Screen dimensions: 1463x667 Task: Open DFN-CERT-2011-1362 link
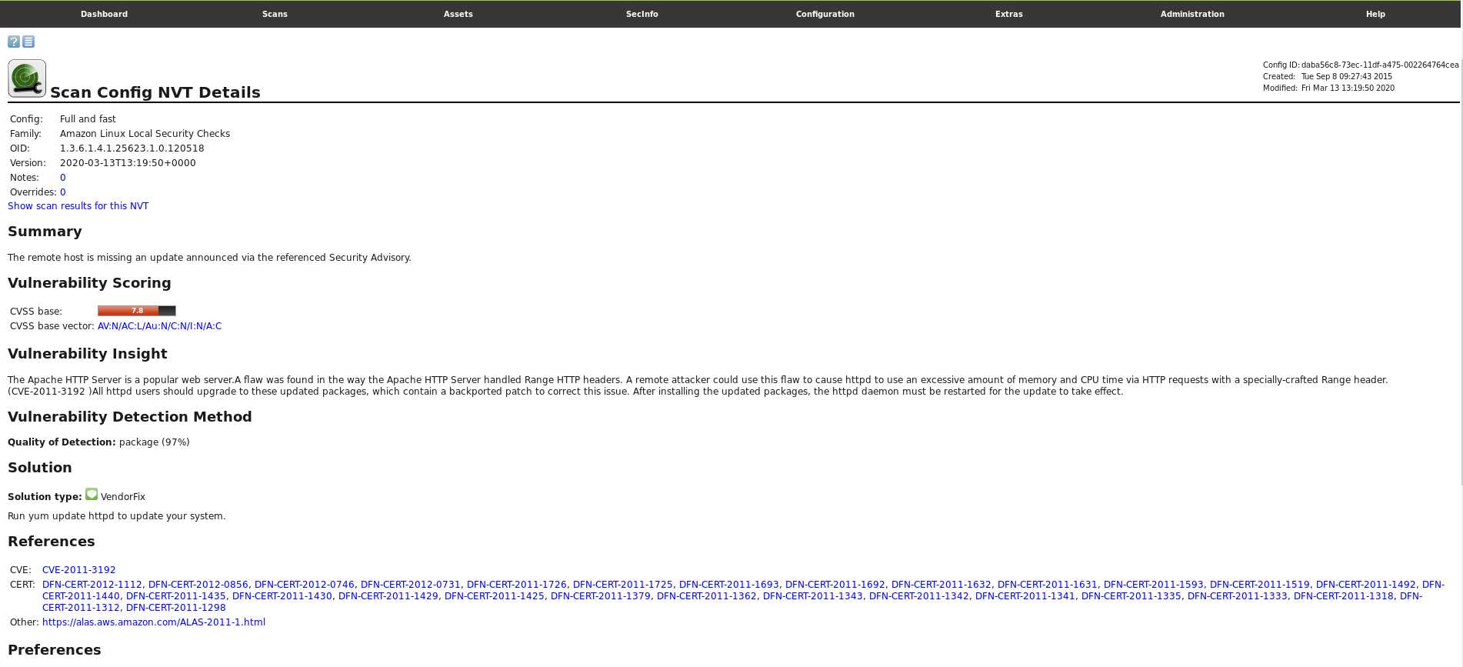pos(707,596)
